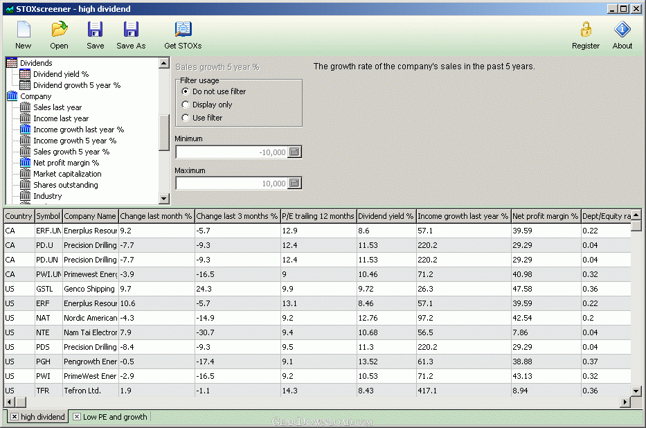
Task: Open calculator button in Maximum field
Action: pyautogui.click(x=294, y=184)
